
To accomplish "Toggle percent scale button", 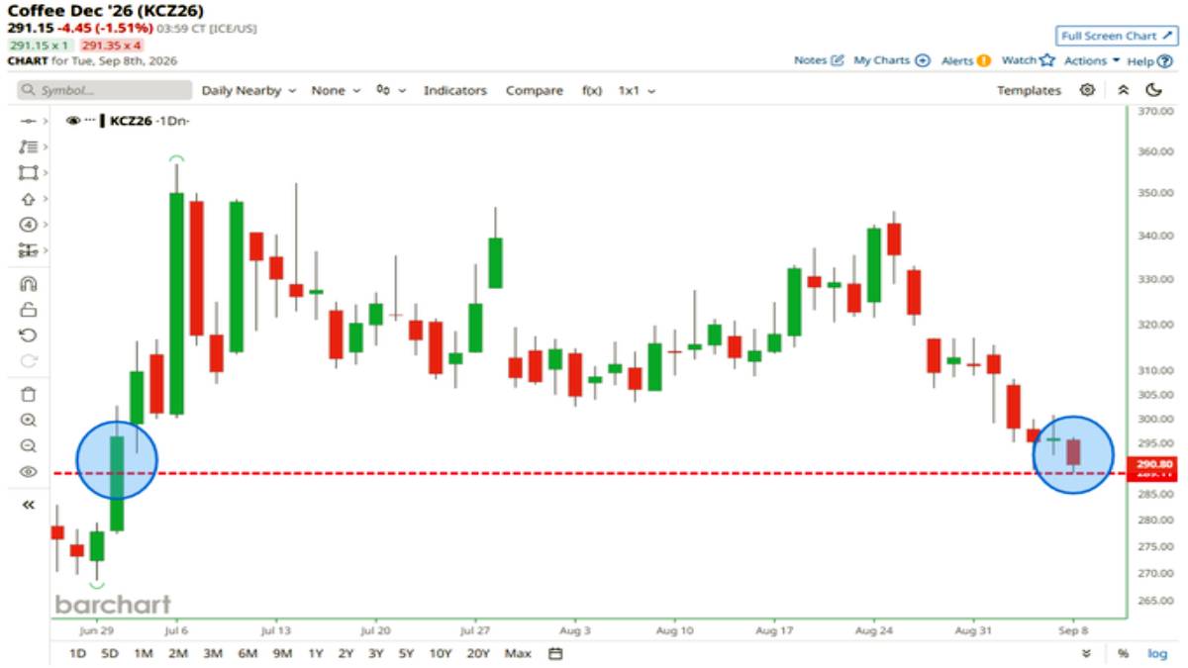I will coord(1123,653).
